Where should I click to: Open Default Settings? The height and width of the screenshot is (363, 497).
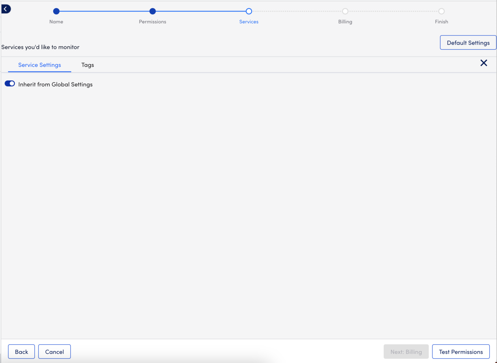(468, 42)
